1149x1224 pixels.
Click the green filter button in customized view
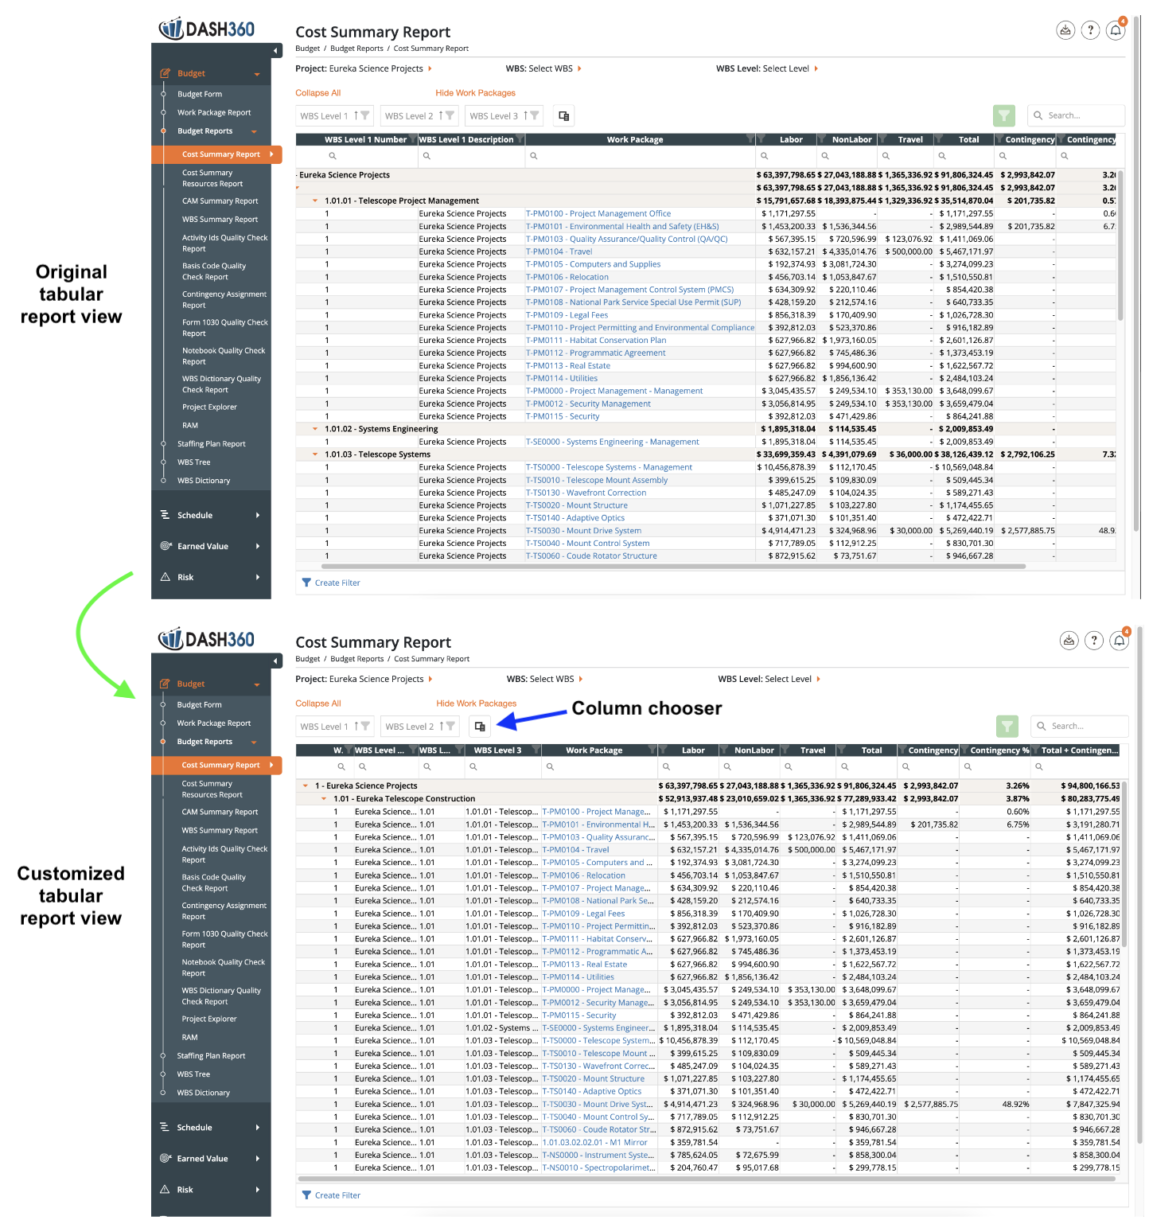[x=1007, y=726]
